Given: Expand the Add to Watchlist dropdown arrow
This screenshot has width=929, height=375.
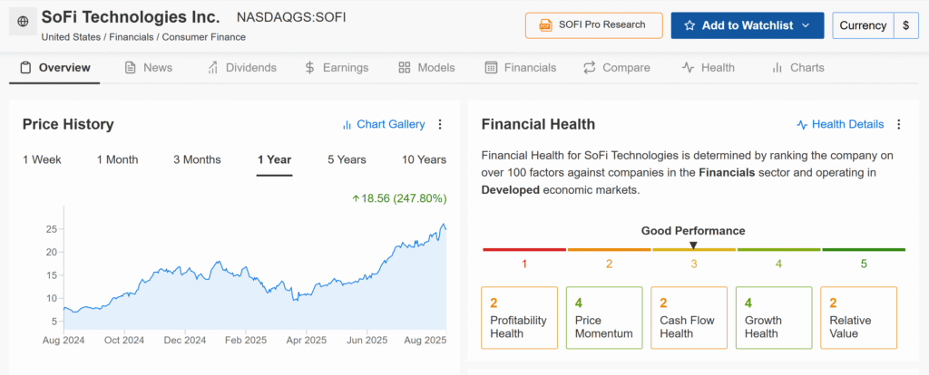Looking at the screenshot, I should [x=805, y=25].
